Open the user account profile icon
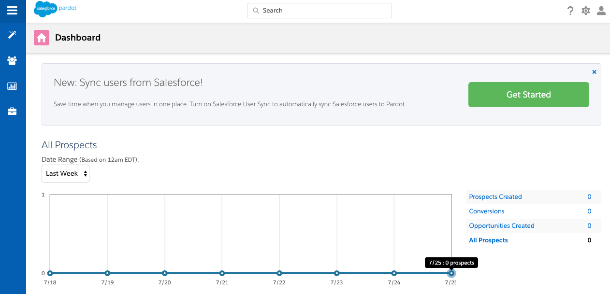610x294 pixels. (x=601, y=11)
